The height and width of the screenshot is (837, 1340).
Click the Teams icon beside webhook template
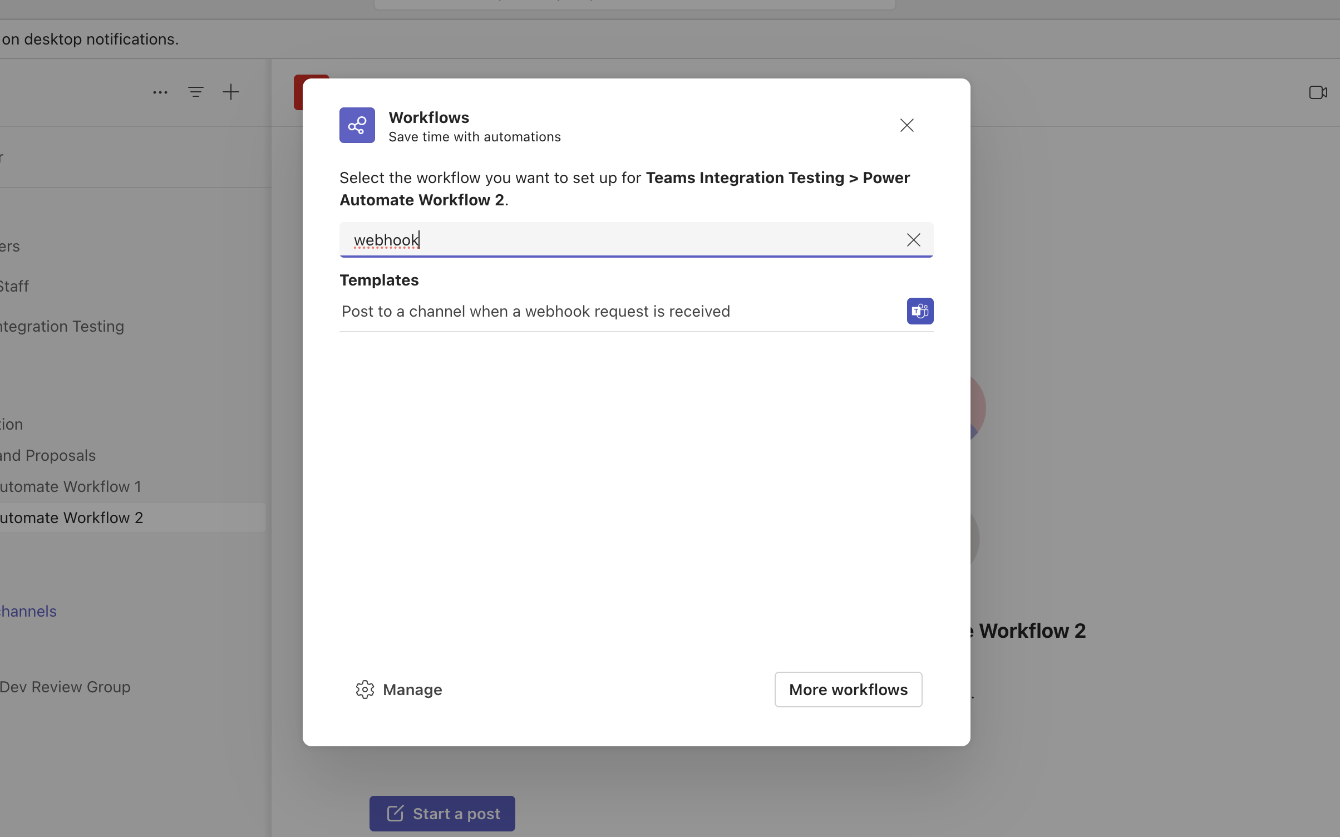point(920,311)
